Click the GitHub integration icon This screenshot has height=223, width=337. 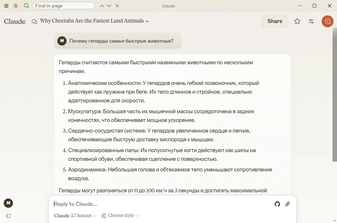277,204
